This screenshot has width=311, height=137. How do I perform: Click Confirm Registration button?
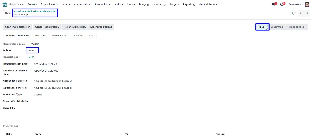(x=18, y=27)
